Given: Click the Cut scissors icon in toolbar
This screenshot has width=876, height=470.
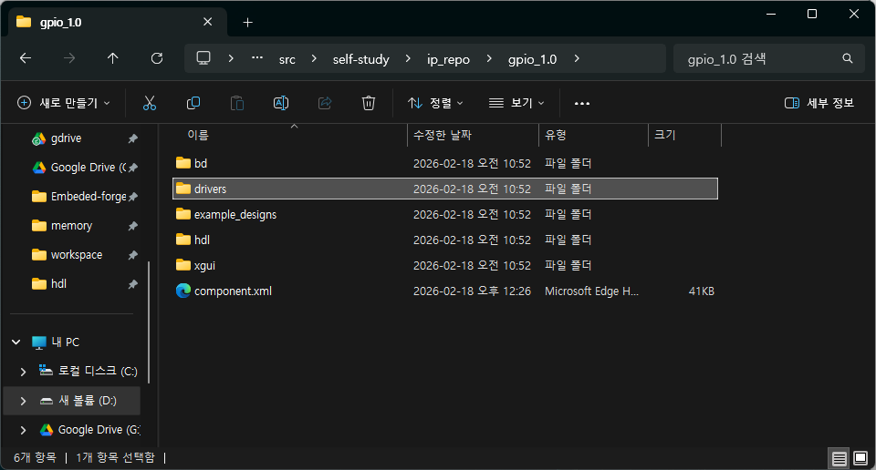Looking at the screenshot, I should (x=150, y=103).
